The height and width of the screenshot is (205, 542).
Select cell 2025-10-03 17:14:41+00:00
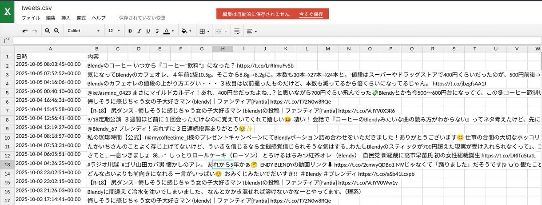click(50, 200)
